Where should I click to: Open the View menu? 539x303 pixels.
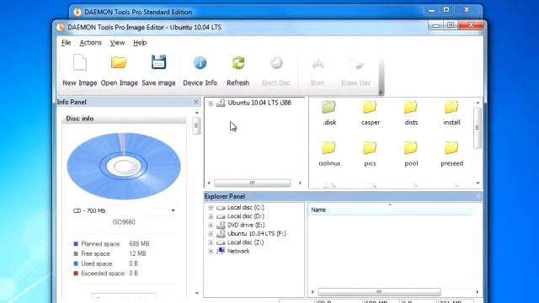pyautogui.click(x=117, y=43)
